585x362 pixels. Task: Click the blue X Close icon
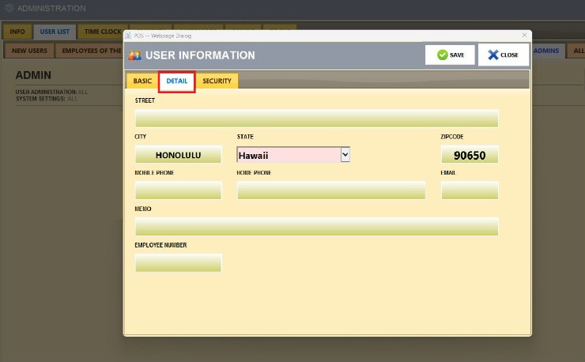pyautogui.click(x=493, y=55)
